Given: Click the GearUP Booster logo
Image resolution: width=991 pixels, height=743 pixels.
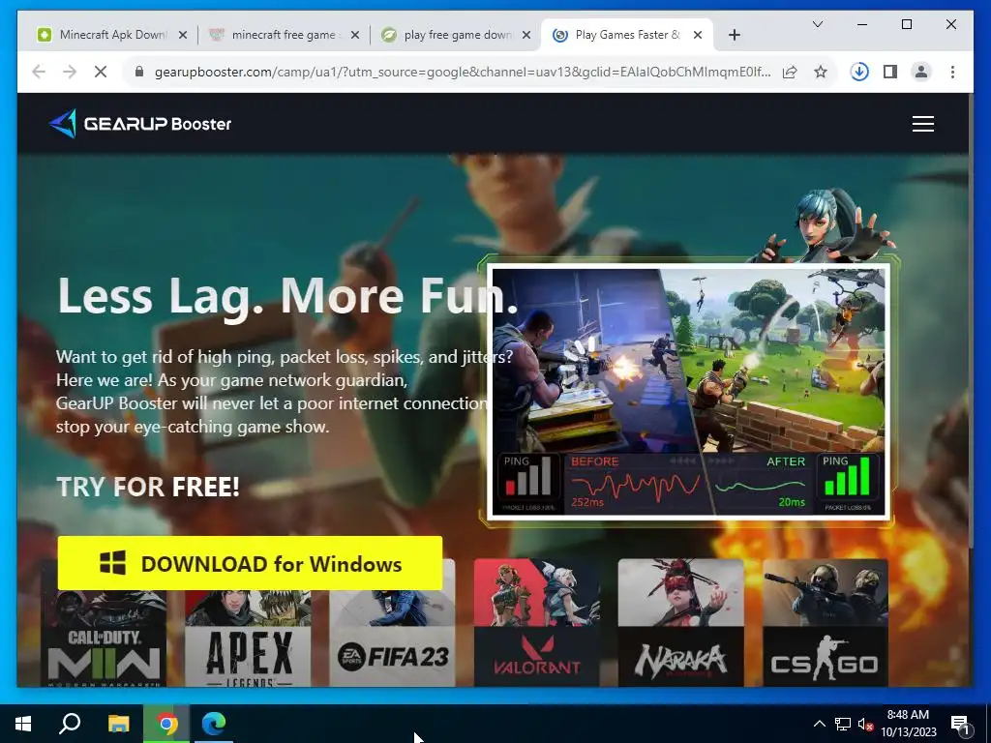Looking at the screenshot, I should 140,124.
